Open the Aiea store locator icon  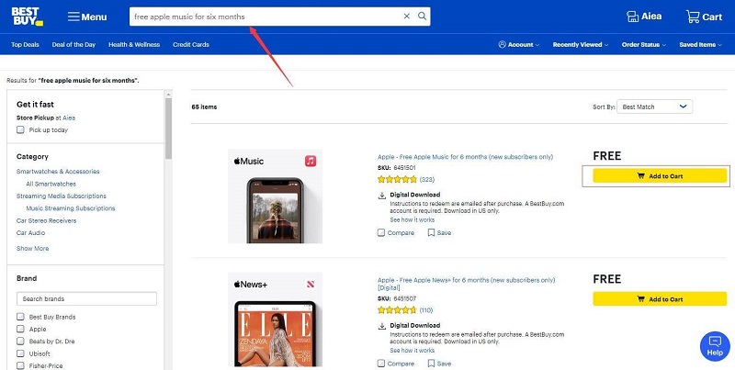(631, 17)
